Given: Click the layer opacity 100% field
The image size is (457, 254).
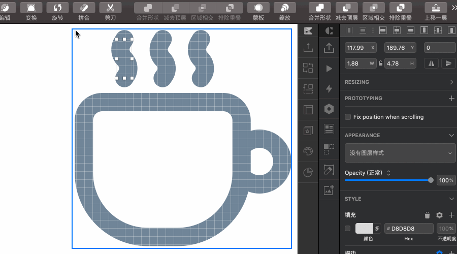Looking at the screenshot, I should 446,180.
